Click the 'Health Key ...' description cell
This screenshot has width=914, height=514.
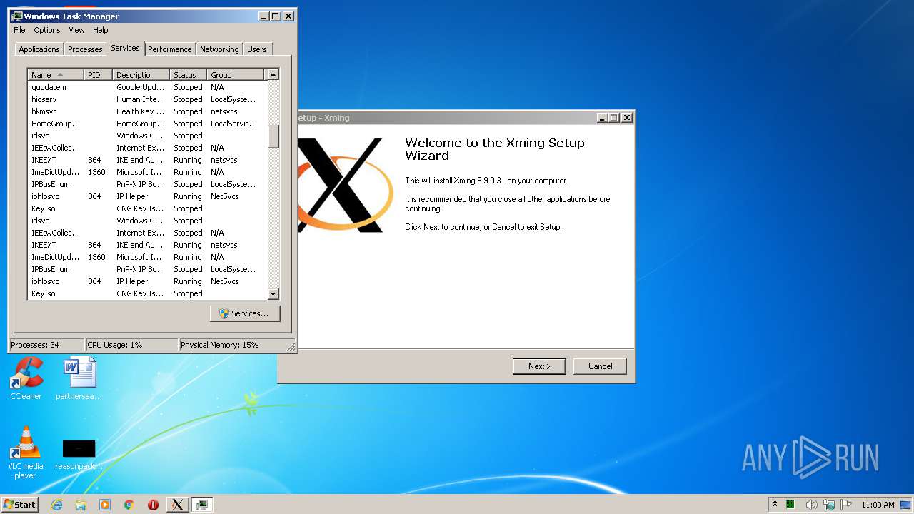[141, 111]
